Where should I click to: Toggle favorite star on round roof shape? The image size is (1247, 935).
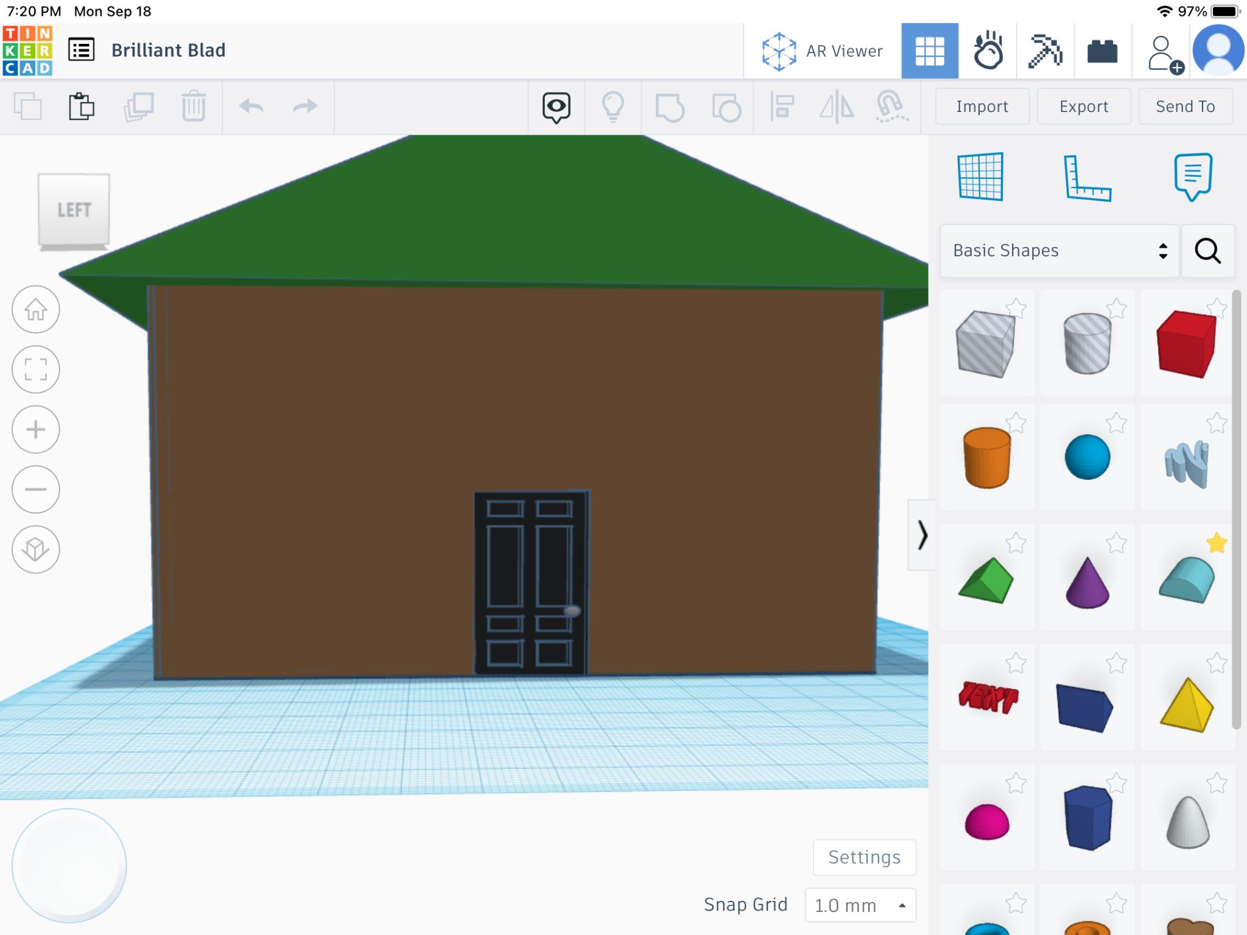tap(1216, 543)
